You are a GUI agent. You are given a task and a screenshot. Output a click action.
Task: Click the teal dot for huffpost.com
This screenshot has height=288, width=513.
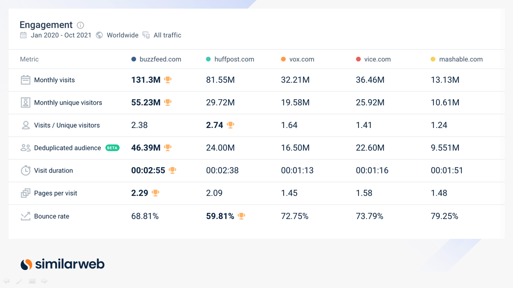[208, 59]
